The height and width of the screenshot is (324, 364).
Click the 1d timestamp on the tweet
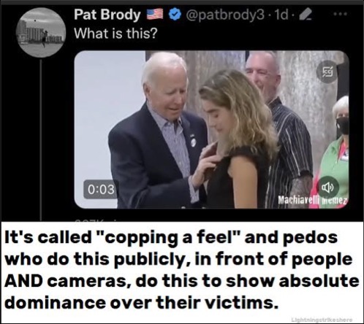[x=281, y=15]
